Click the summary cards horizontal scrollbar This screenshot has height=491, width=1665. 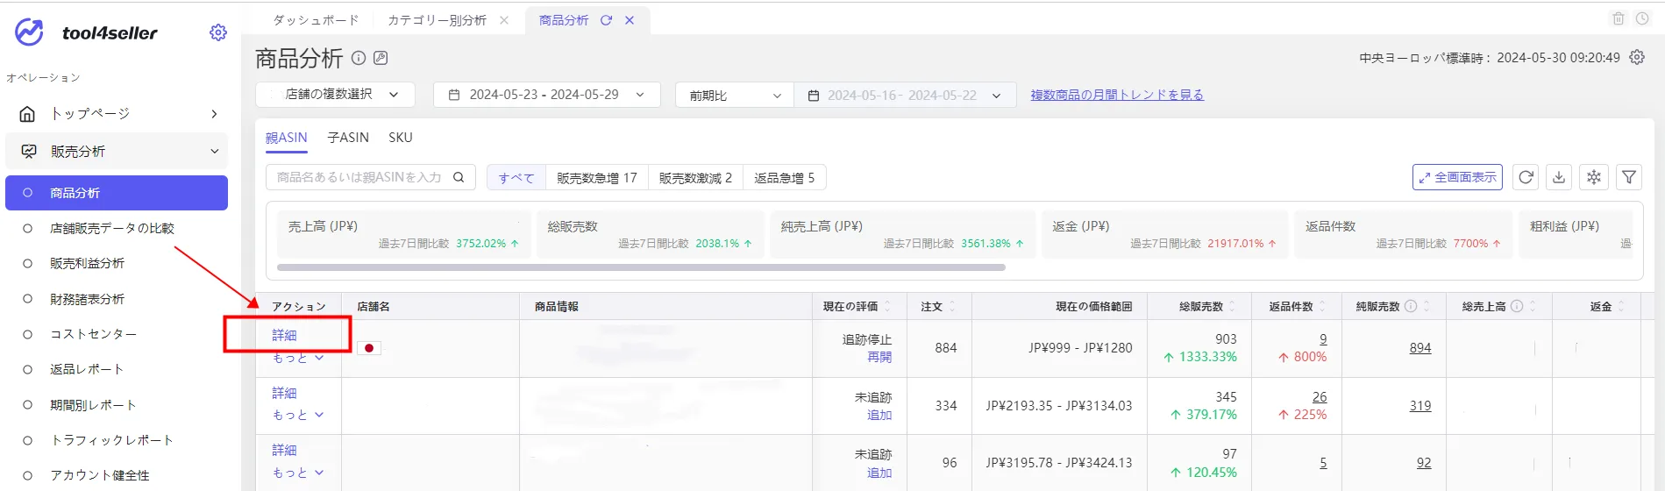(x=641, y=267)
